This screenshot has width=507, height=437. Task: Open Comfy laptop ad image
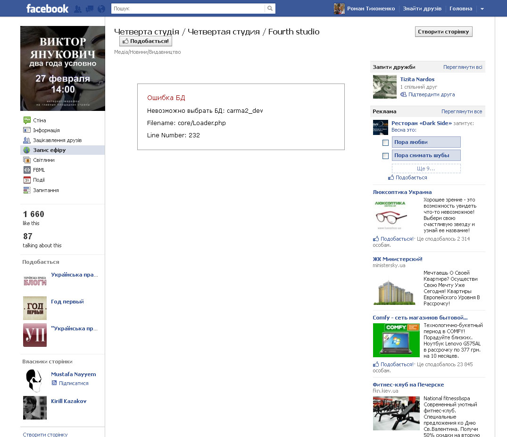pos(397,340)
